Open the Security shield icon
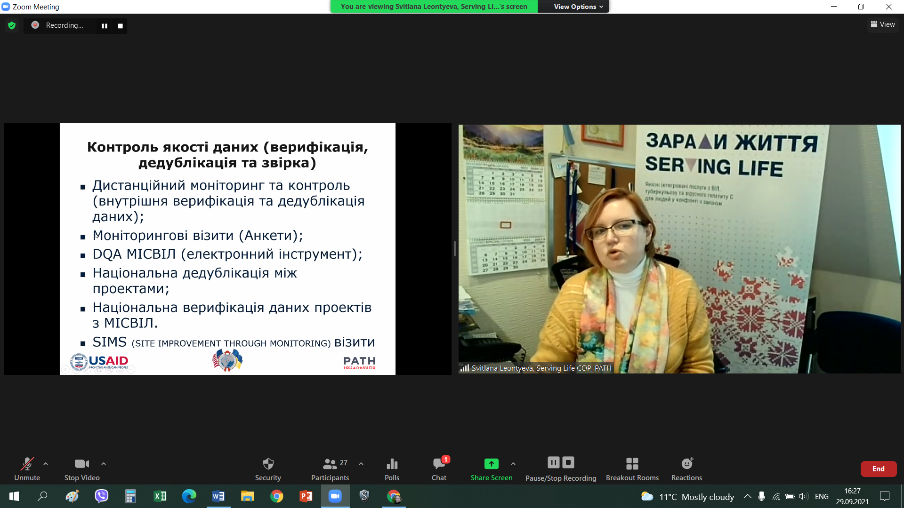The width and height of the screenshot is (904, 508). click(x=268, y=464)
